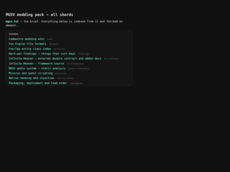The image size is (230, 172).
Task: Click the 'formats' tag label
Action: [x=54, y=44]
